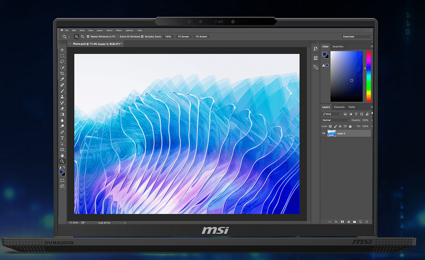Select the Eraser tool
425x260 pixels.
point(62,108)
